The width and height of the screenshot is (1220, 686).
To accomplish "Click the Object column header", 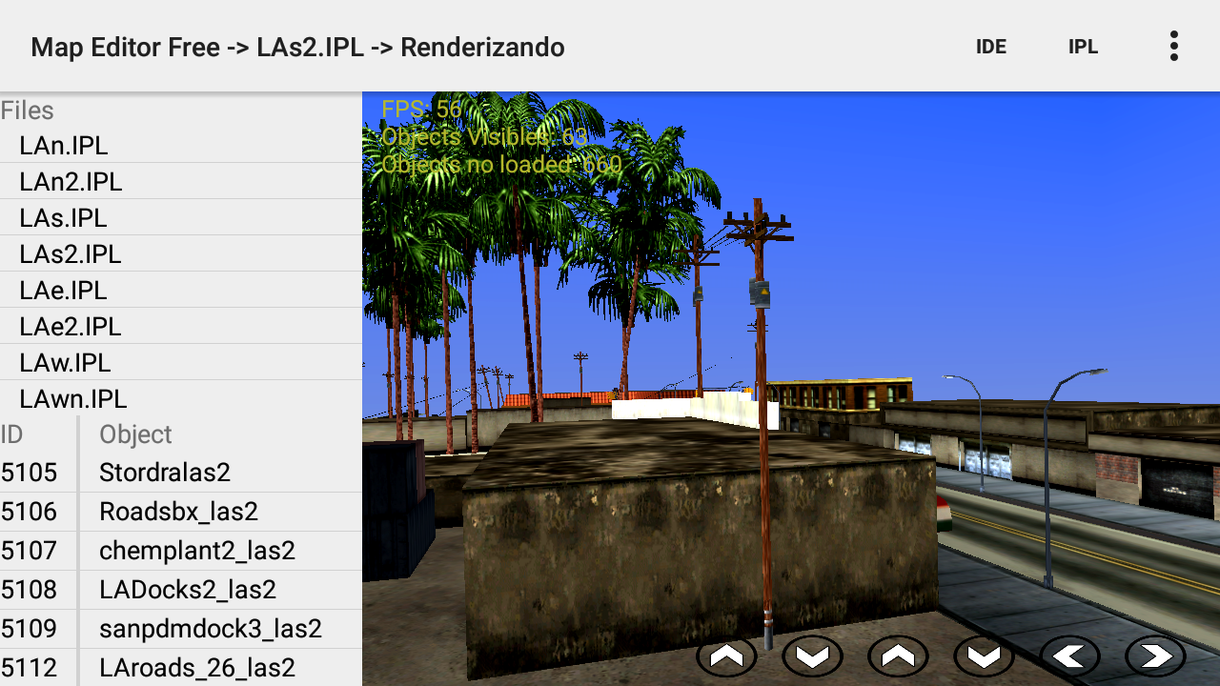I will click(135, 434).
